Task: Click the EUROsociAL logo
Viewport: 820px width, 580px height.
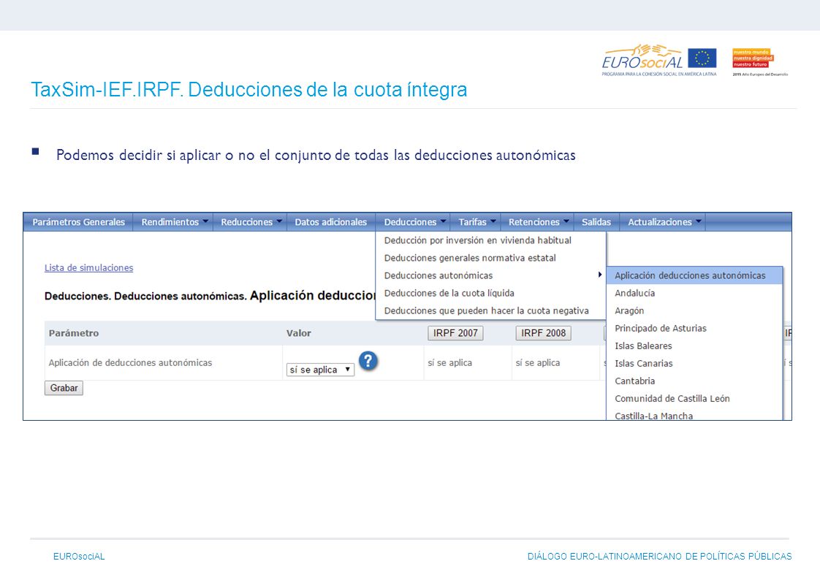Action: coord(643,58)
